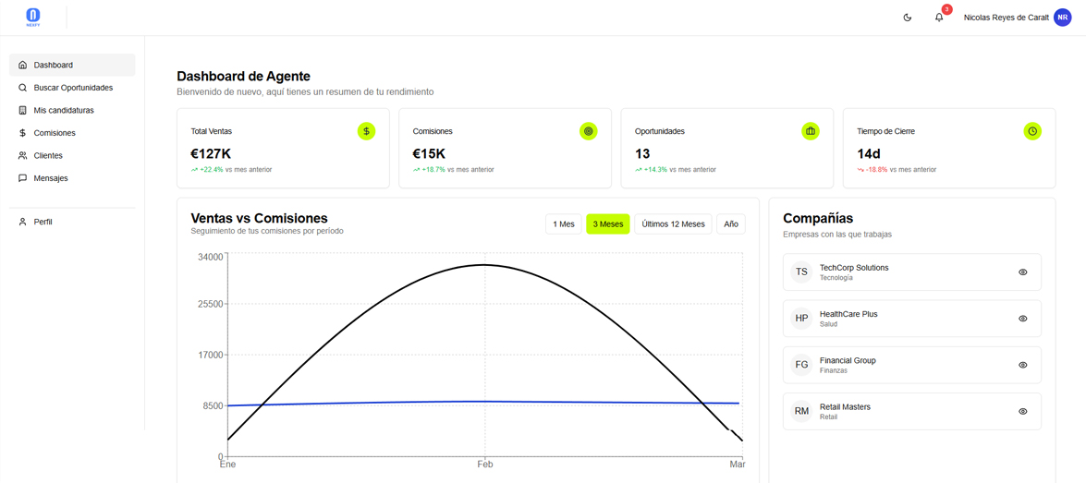
Task: Open Buscar Oportunidades in the sidebar
Action: pos(72,88)
